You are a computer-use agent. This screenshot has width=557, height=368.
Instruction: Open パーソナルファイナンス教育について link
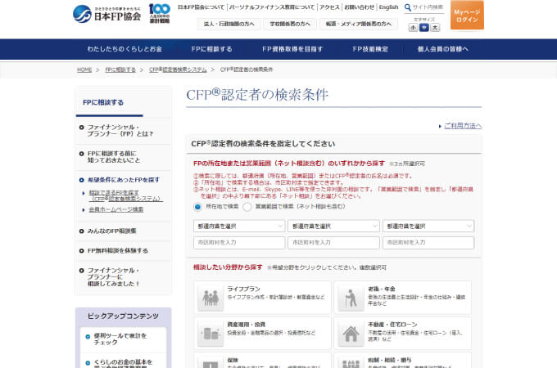click(x=272, y=7)
